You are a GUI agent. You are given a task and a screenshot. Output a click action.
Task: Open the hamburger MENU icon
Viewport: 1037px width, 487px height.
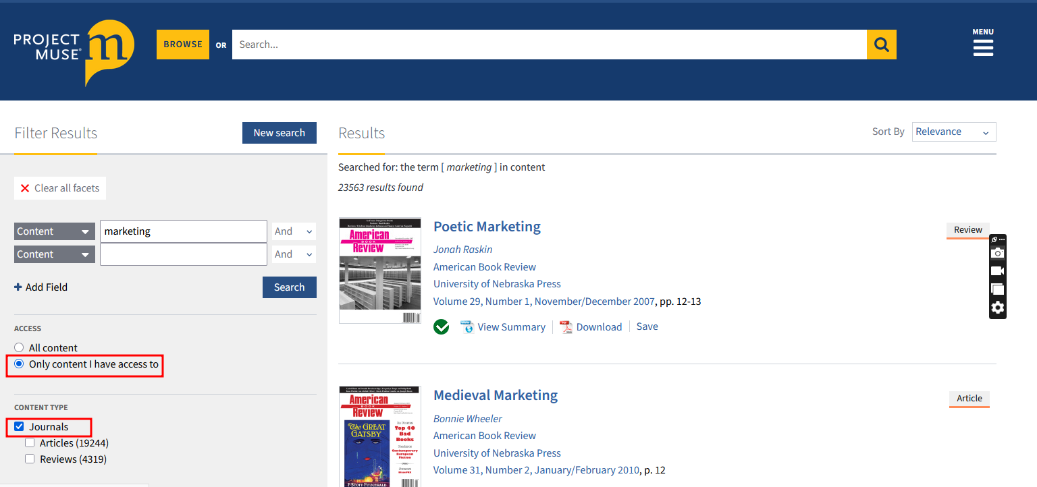(x=982, y=47)
